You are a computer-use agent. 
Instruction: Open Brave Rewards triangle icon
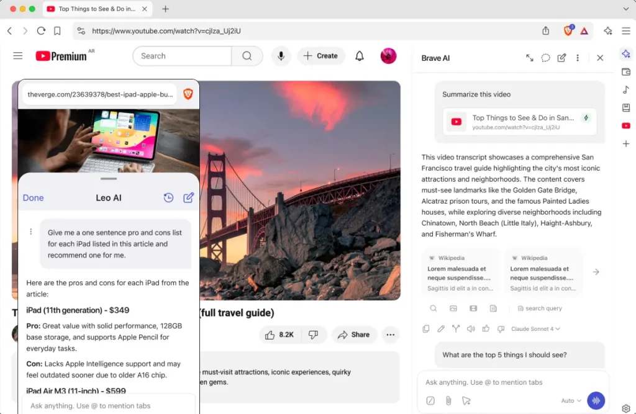(584, 30)
